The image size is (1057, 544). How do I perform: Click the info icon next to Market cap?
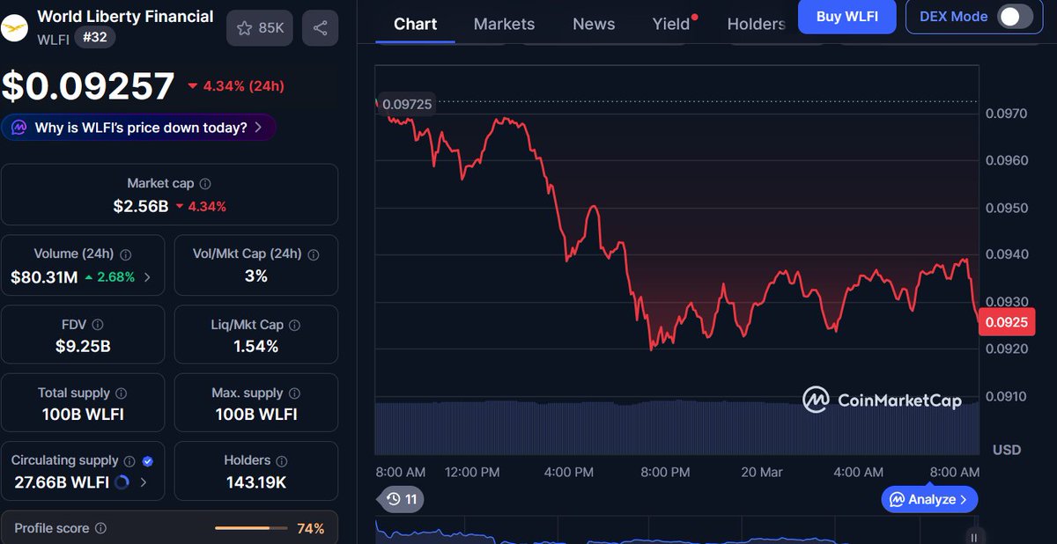point(205,183)
